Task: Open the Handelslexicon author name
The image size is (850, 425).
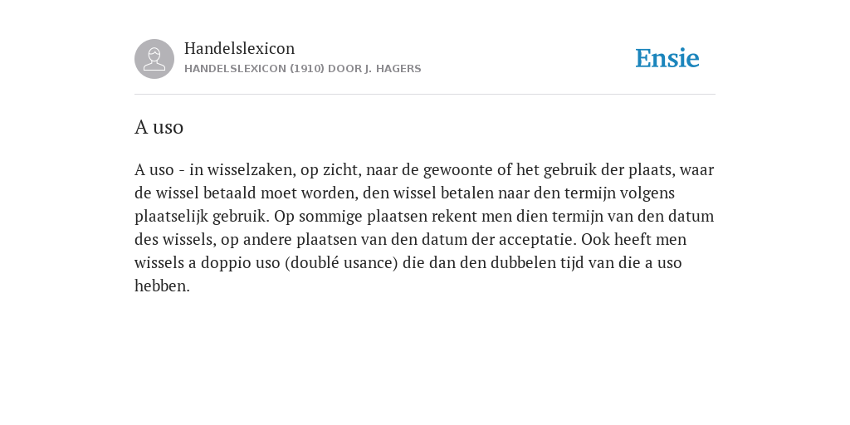Action: pos(240,48)
